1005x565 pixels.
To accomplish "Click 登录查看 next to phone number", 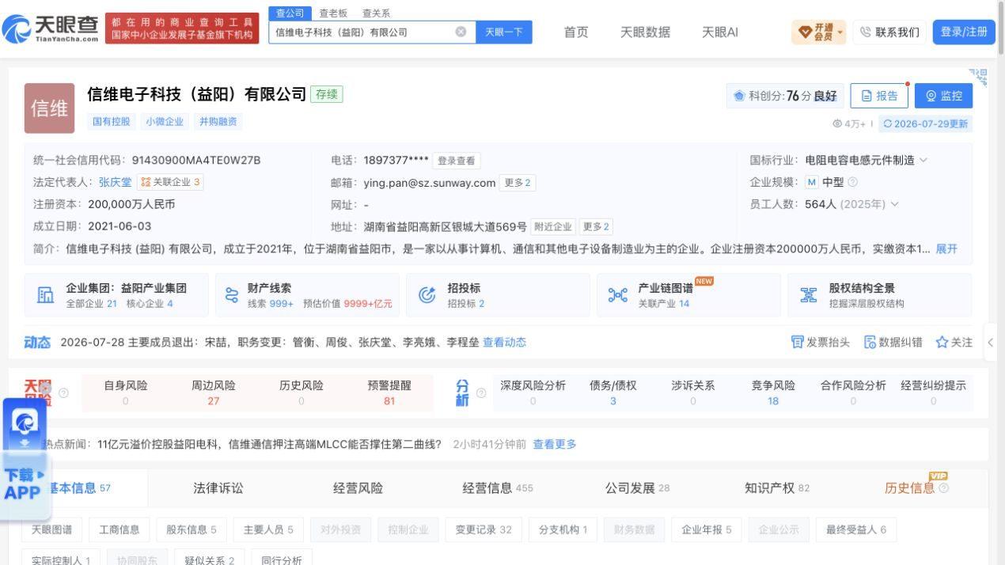I will click(x=457, y=161).
